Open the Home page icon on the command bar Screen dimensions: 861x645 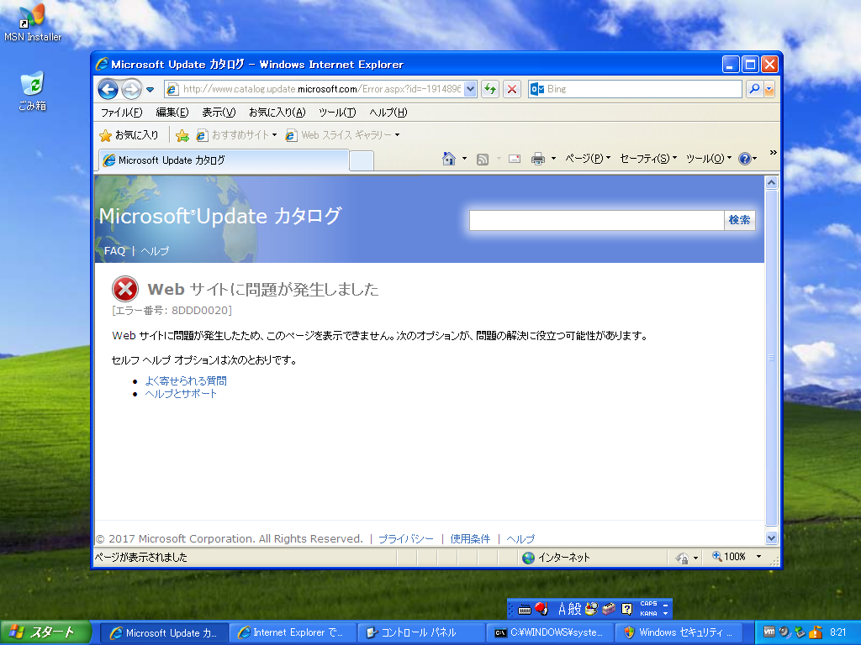tap(451, 158)
